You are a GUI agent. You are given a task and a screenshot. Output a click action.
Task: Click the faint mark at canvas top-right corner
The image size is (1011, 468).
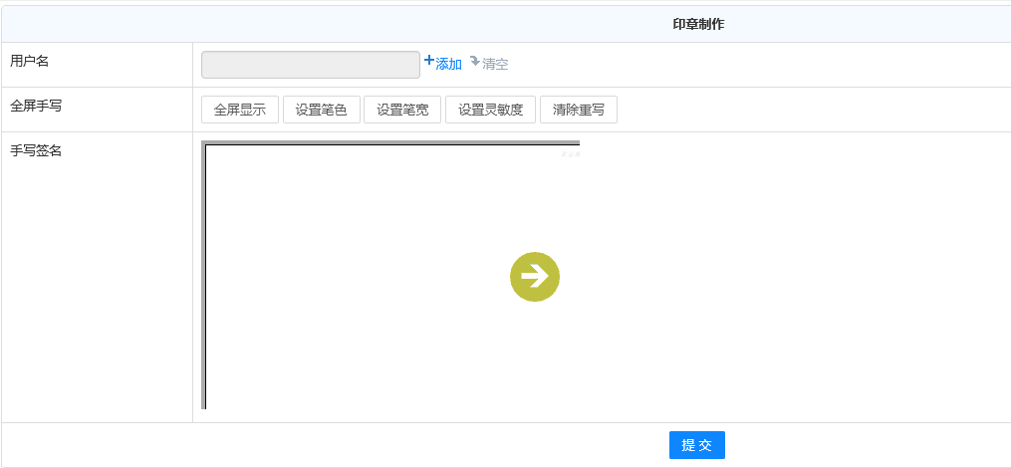571,152
